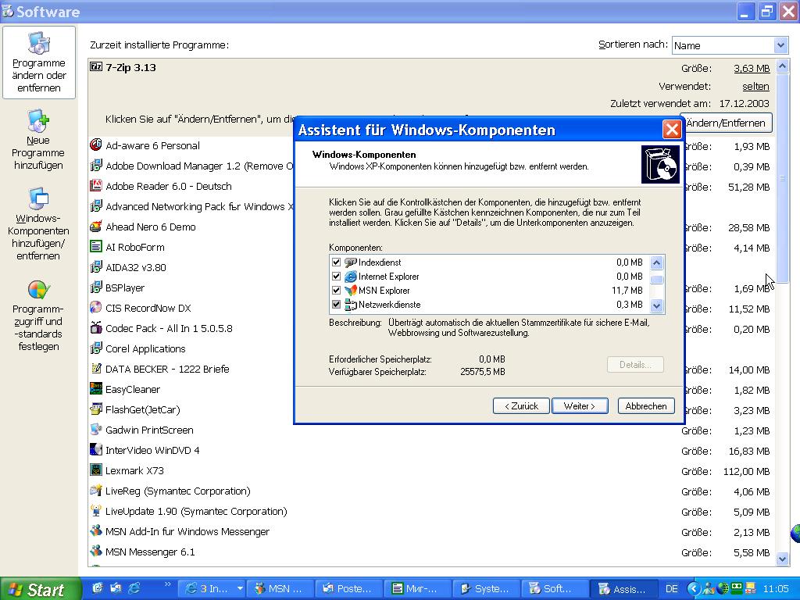Expand the quick launch overflow chevron

point(167,584)
